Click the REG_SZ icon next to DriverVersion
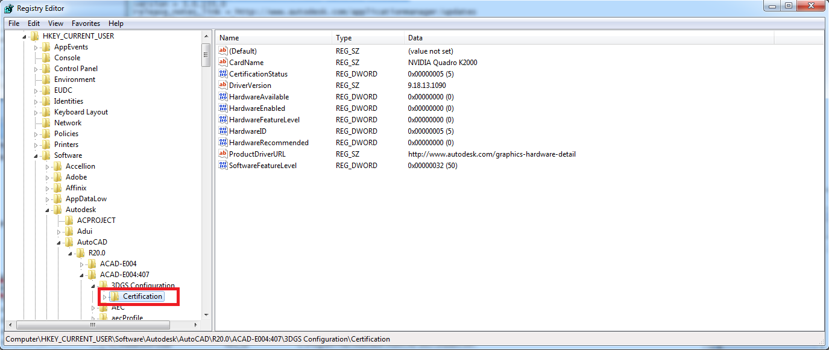This screenshot has width=829, height=350. (222, 85)
